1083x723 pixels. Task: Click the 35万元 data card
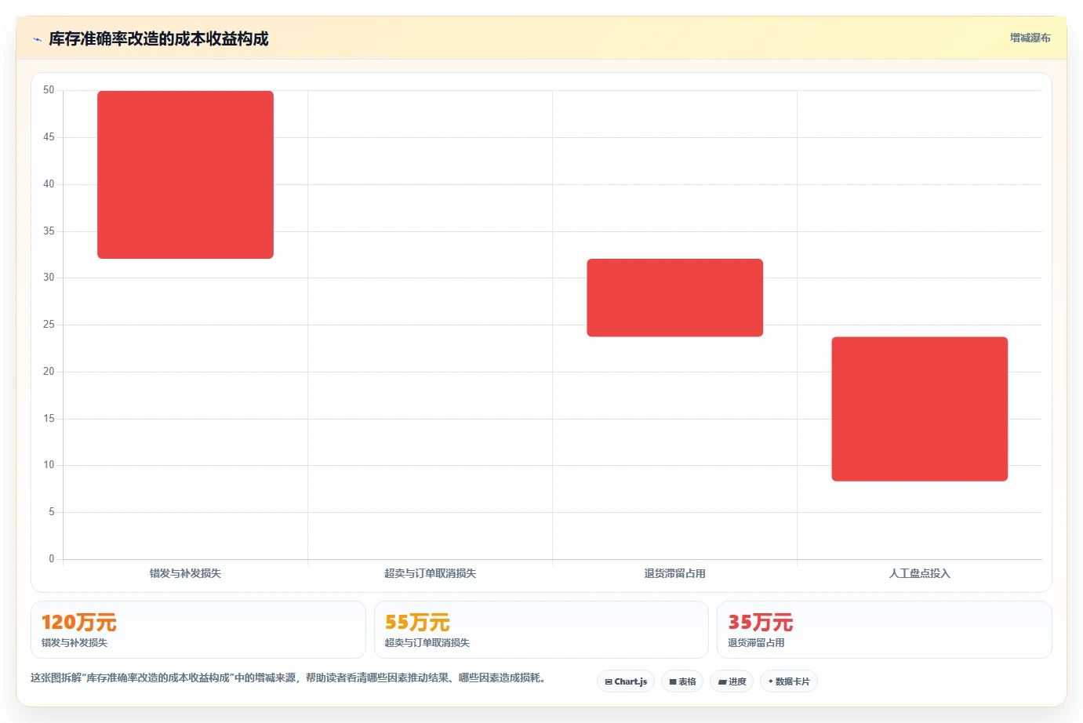(x=884, y=630)
